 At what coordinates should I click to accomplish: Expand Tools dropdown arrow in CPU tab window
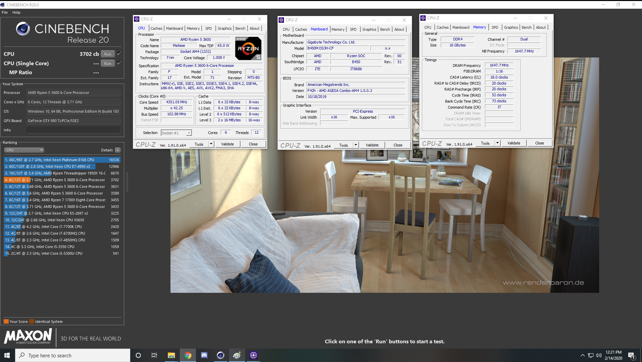pos(211,144)
